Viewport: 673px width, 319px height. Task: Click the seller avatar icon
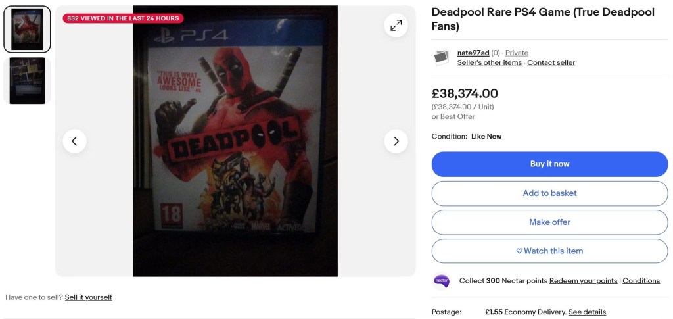coord(441,58)
